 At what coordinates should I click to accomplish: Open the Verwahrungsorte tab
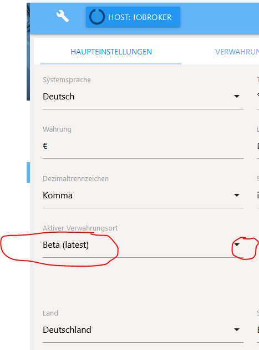237,52
